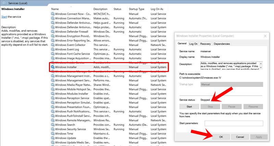Image resolution: width=274 pixels, height=146 pixels.
Task: Sort by Log On As column header
Action: point(157,9)
